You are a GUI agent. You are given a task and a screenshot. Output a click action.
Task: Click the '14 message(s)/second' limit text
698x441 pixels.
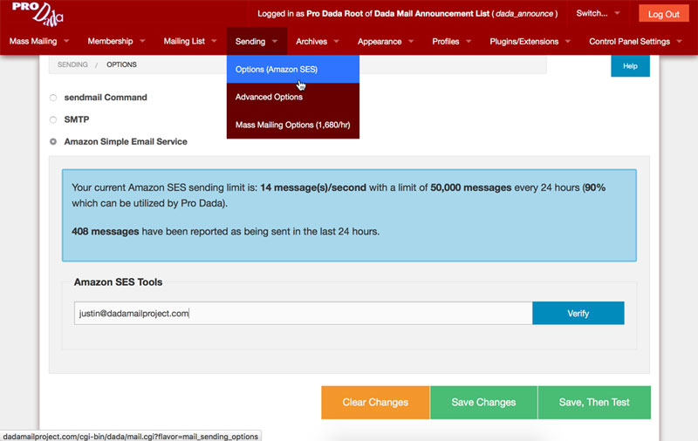click(x=313, y=187)
